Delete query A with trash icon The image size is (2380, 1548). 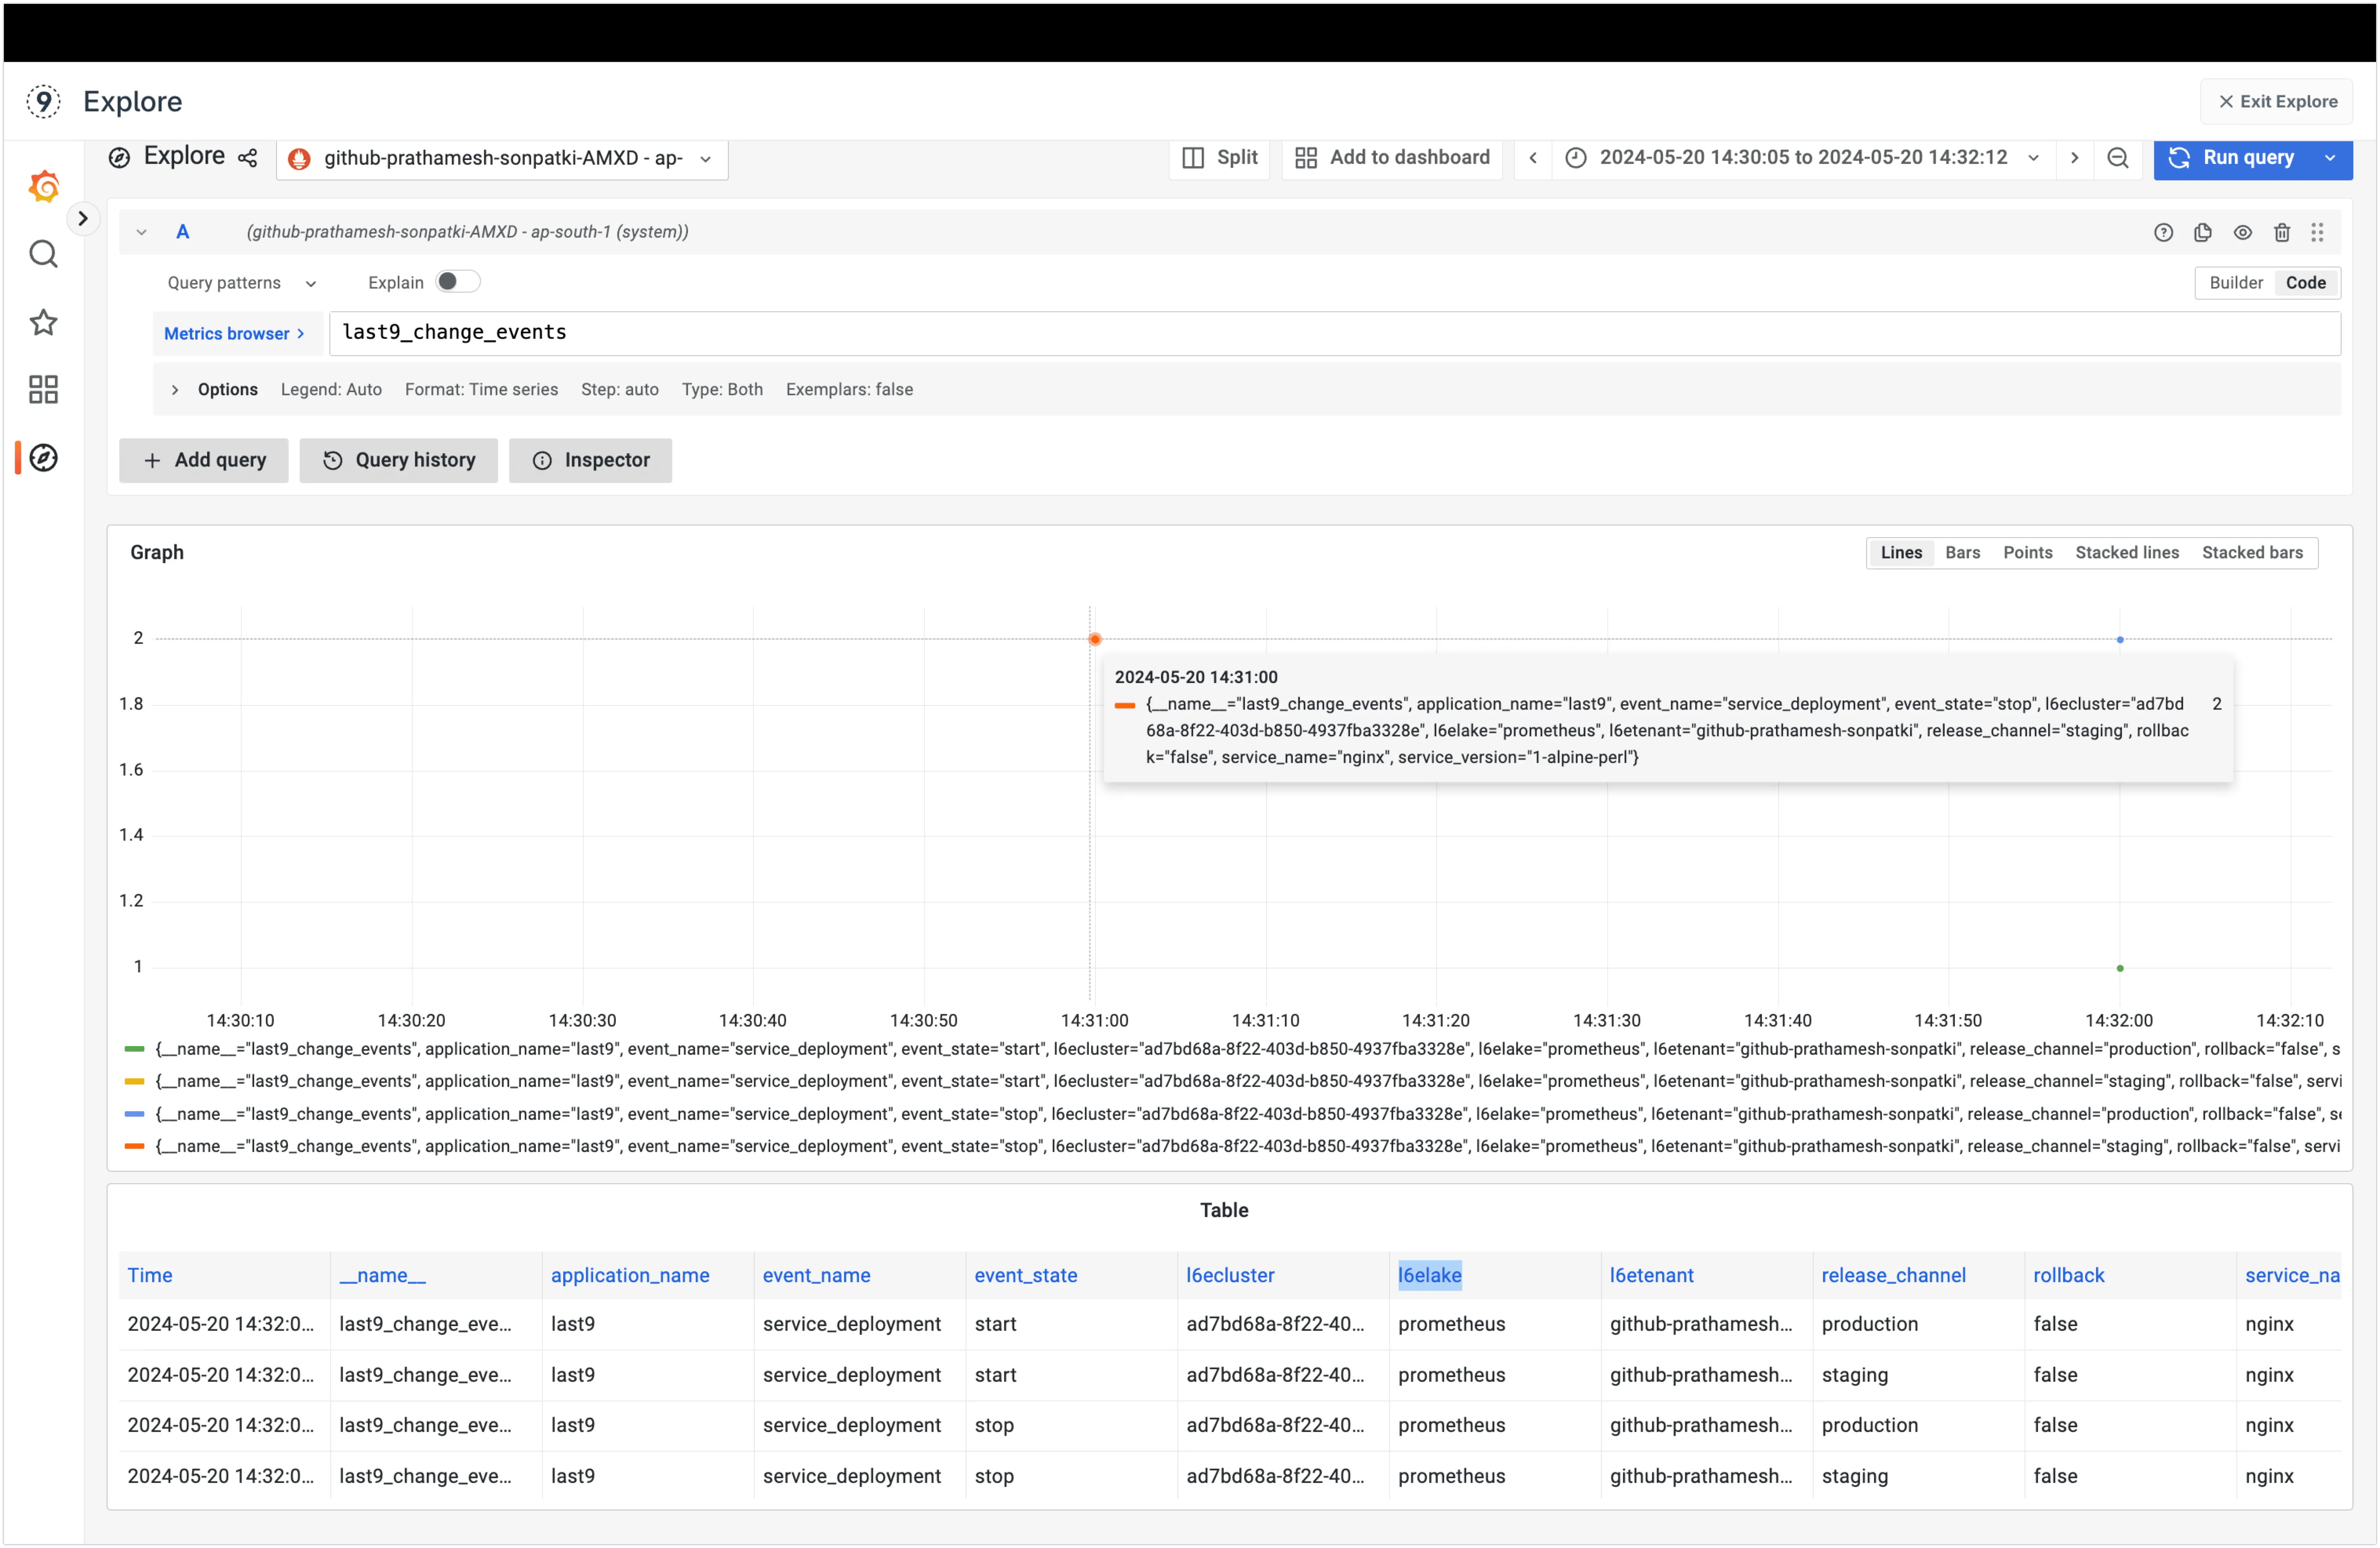pos(2282,232)
